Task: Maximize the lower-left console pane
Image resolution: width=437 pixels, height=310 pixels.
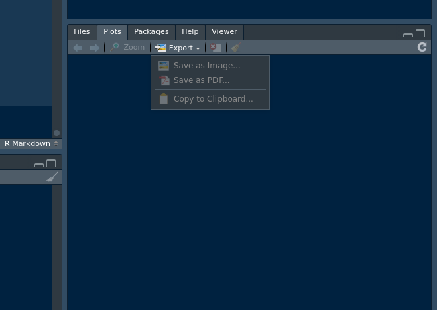Action: point(51,163)
